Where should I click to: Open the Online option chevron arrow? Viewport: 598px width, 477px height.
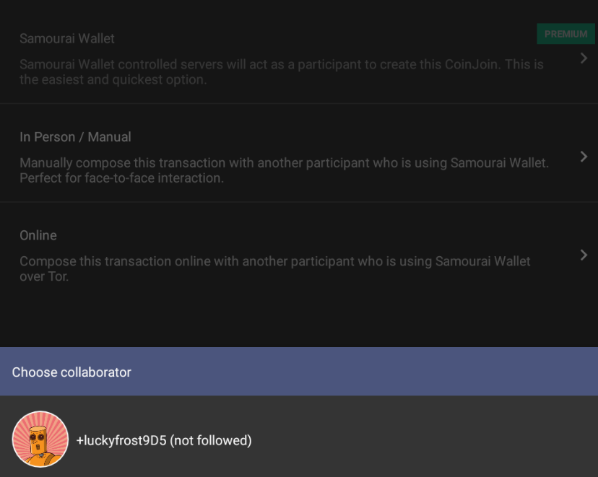pos(584,255)
